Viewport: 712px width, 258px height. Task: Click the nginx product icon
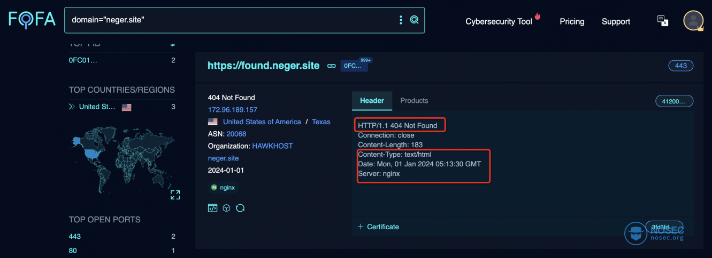tap(214, 188)
